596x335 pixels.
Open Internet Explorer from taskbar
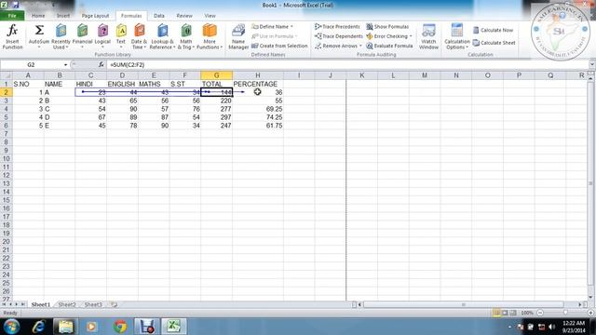click(38, 327)
